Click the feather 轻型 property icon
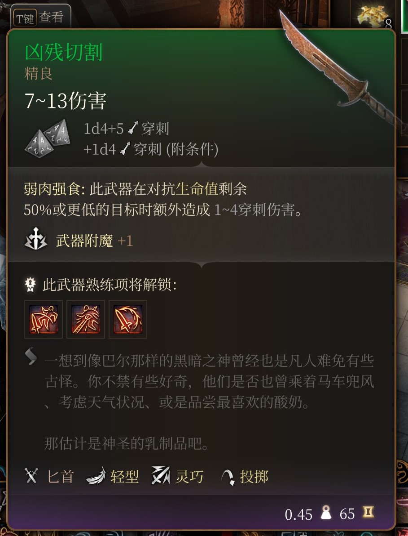The image size is (408, 536). 96,476
